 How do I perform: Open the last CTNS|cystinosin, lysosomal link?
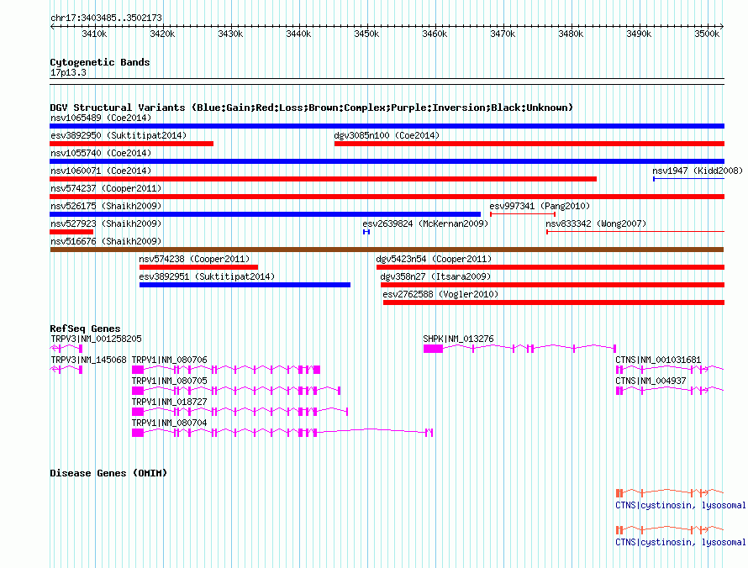[680, 542]
